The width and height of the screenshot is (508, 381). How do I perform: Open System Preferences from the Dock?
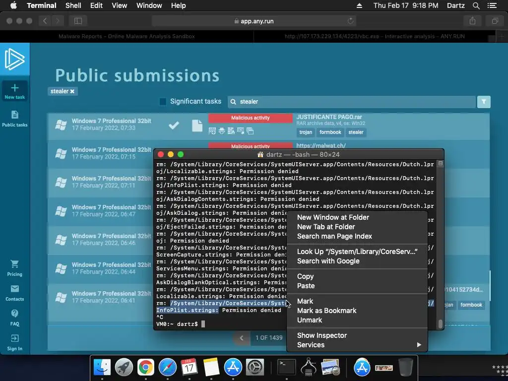pyautogui.click(x=255, y=368)
